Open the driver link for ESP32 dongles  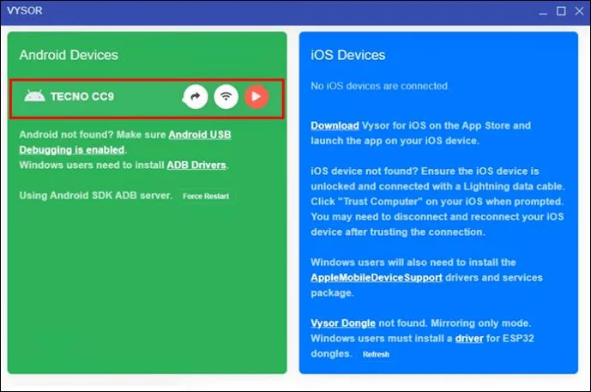pos(469,339)
